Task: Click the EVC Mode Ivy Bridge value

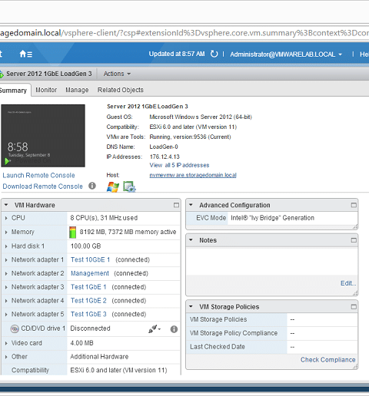Action: (x=272, y=218)
